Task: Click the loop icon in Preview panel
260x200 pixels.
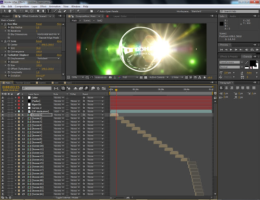Action: [x=252, y=49]
